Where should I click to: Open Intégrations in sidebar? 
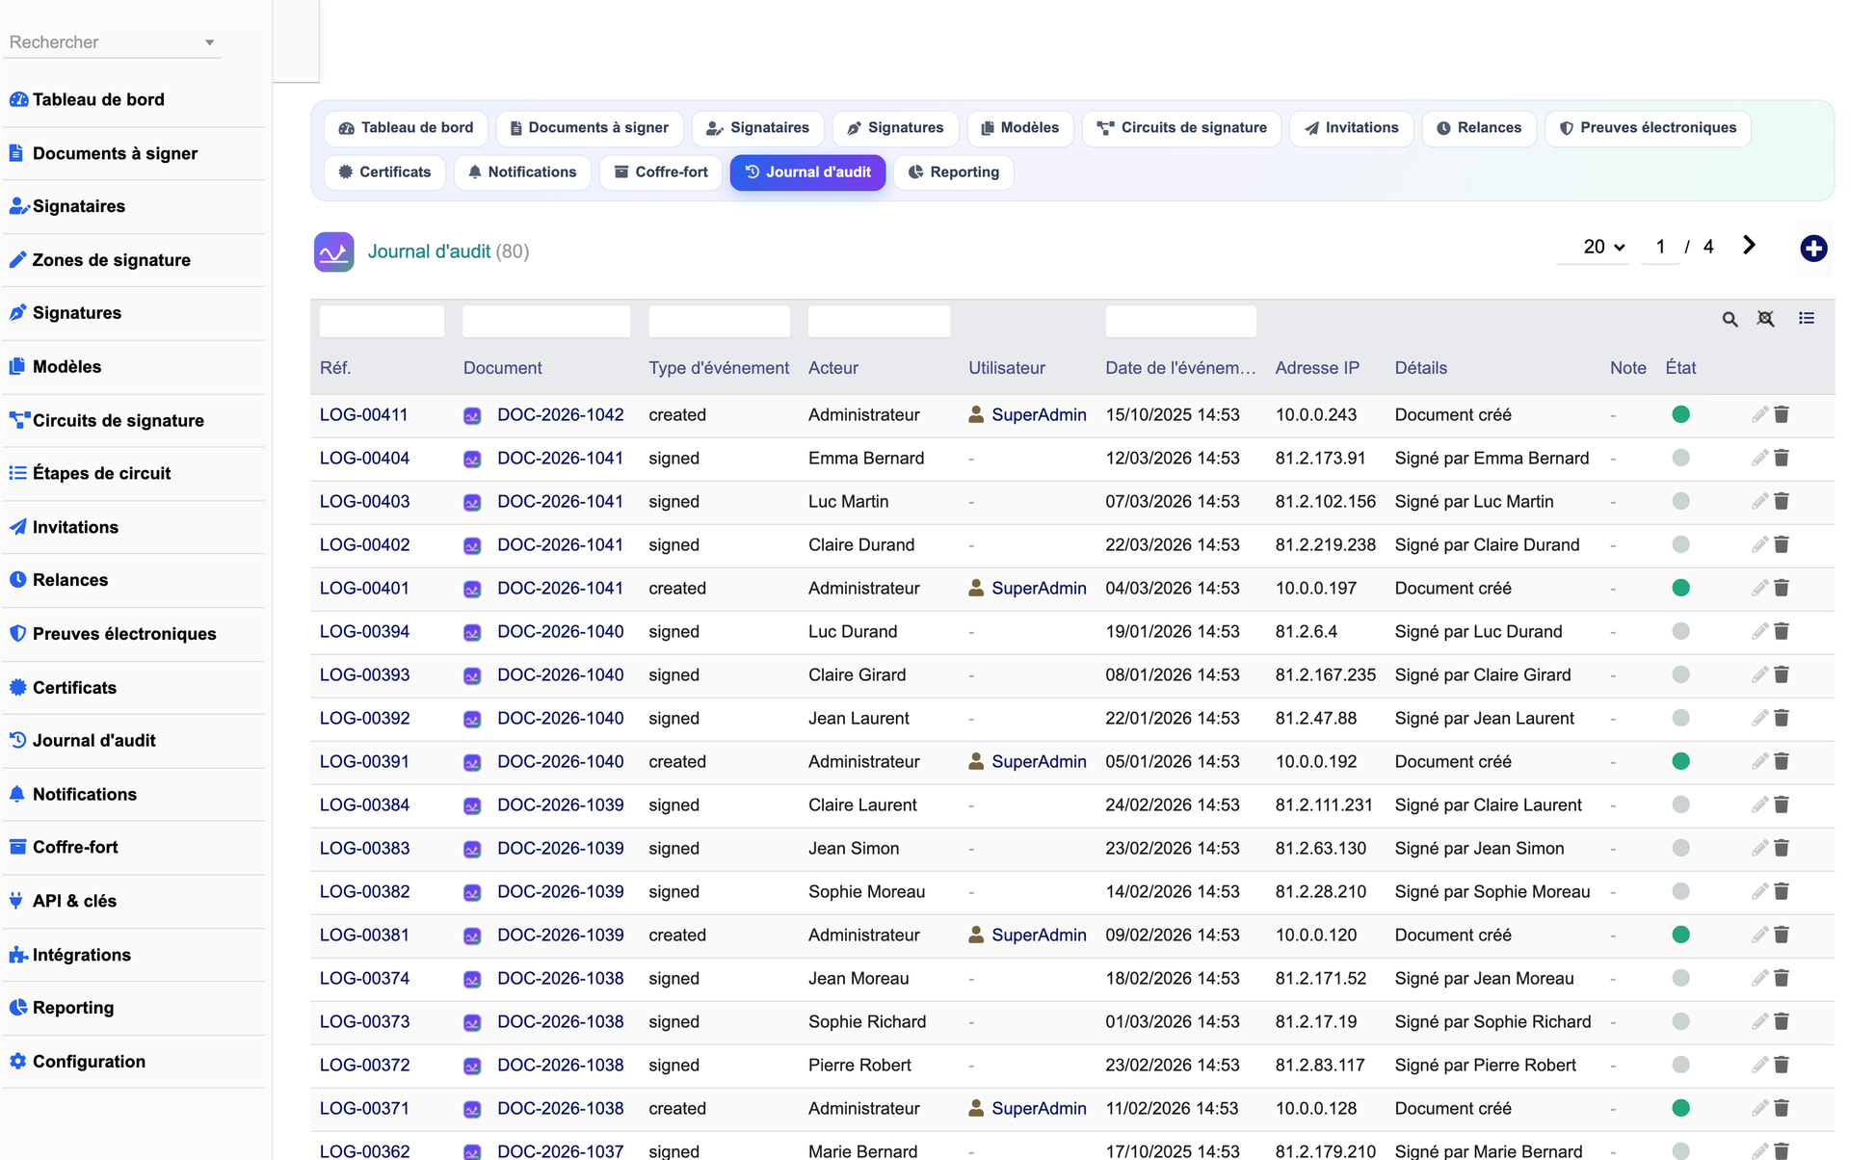(82, 955)
